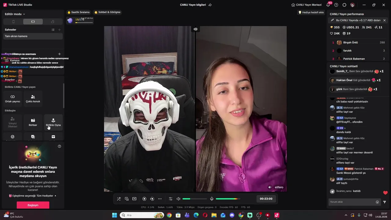Open the Sohbet & Görüşme tab
The width and height of the screenshot is (391, 220).
[107, 12]
